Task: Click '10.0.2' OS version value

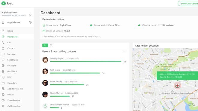Action: pos(67,31)
